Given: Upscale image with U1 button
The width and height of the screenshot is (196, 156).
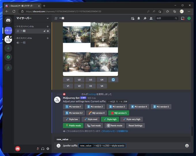Looking at the screenshot, I should coord(68,80).
